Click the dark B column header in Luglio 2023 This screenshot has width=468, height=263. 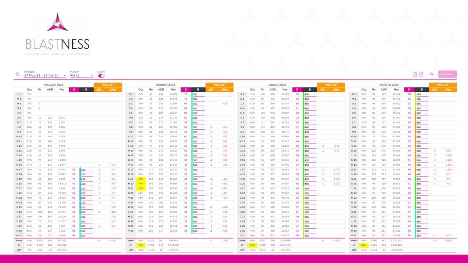pos(309,89)
